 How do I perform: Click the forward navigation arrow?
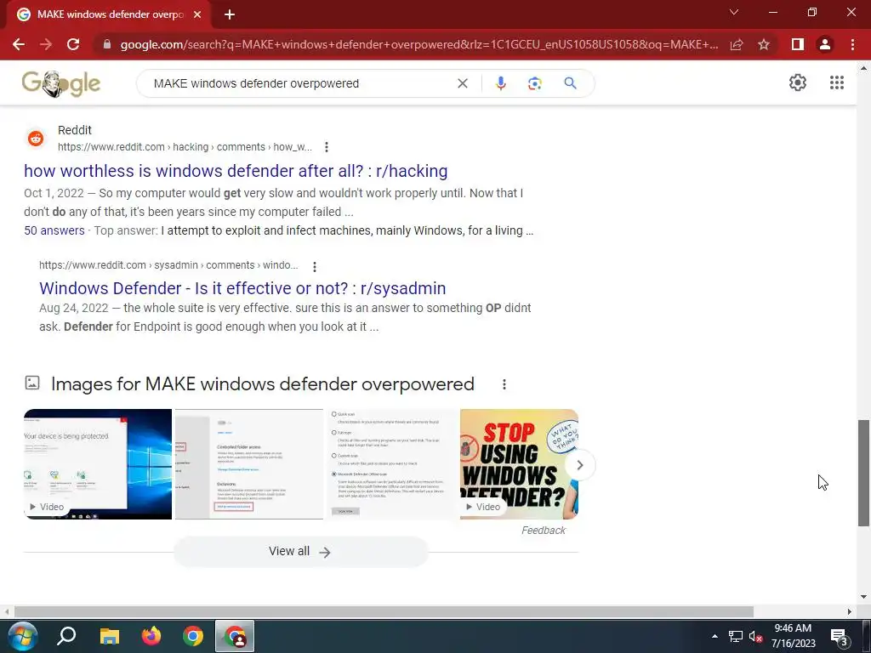[46, 44]
